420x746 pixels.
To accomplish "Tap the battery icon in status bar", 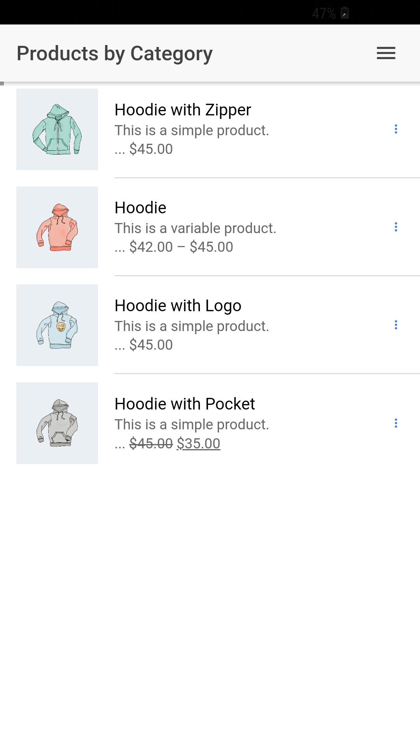I will click(x=345, y=13).
